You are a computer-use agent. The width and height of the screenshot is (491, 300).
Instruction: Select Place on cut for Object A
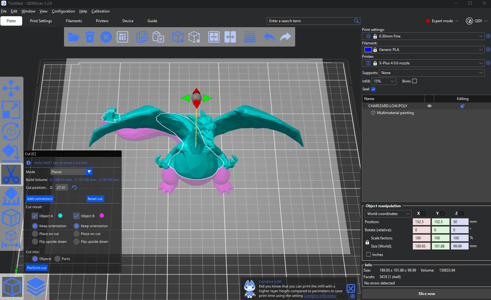[x=35, y=234]
